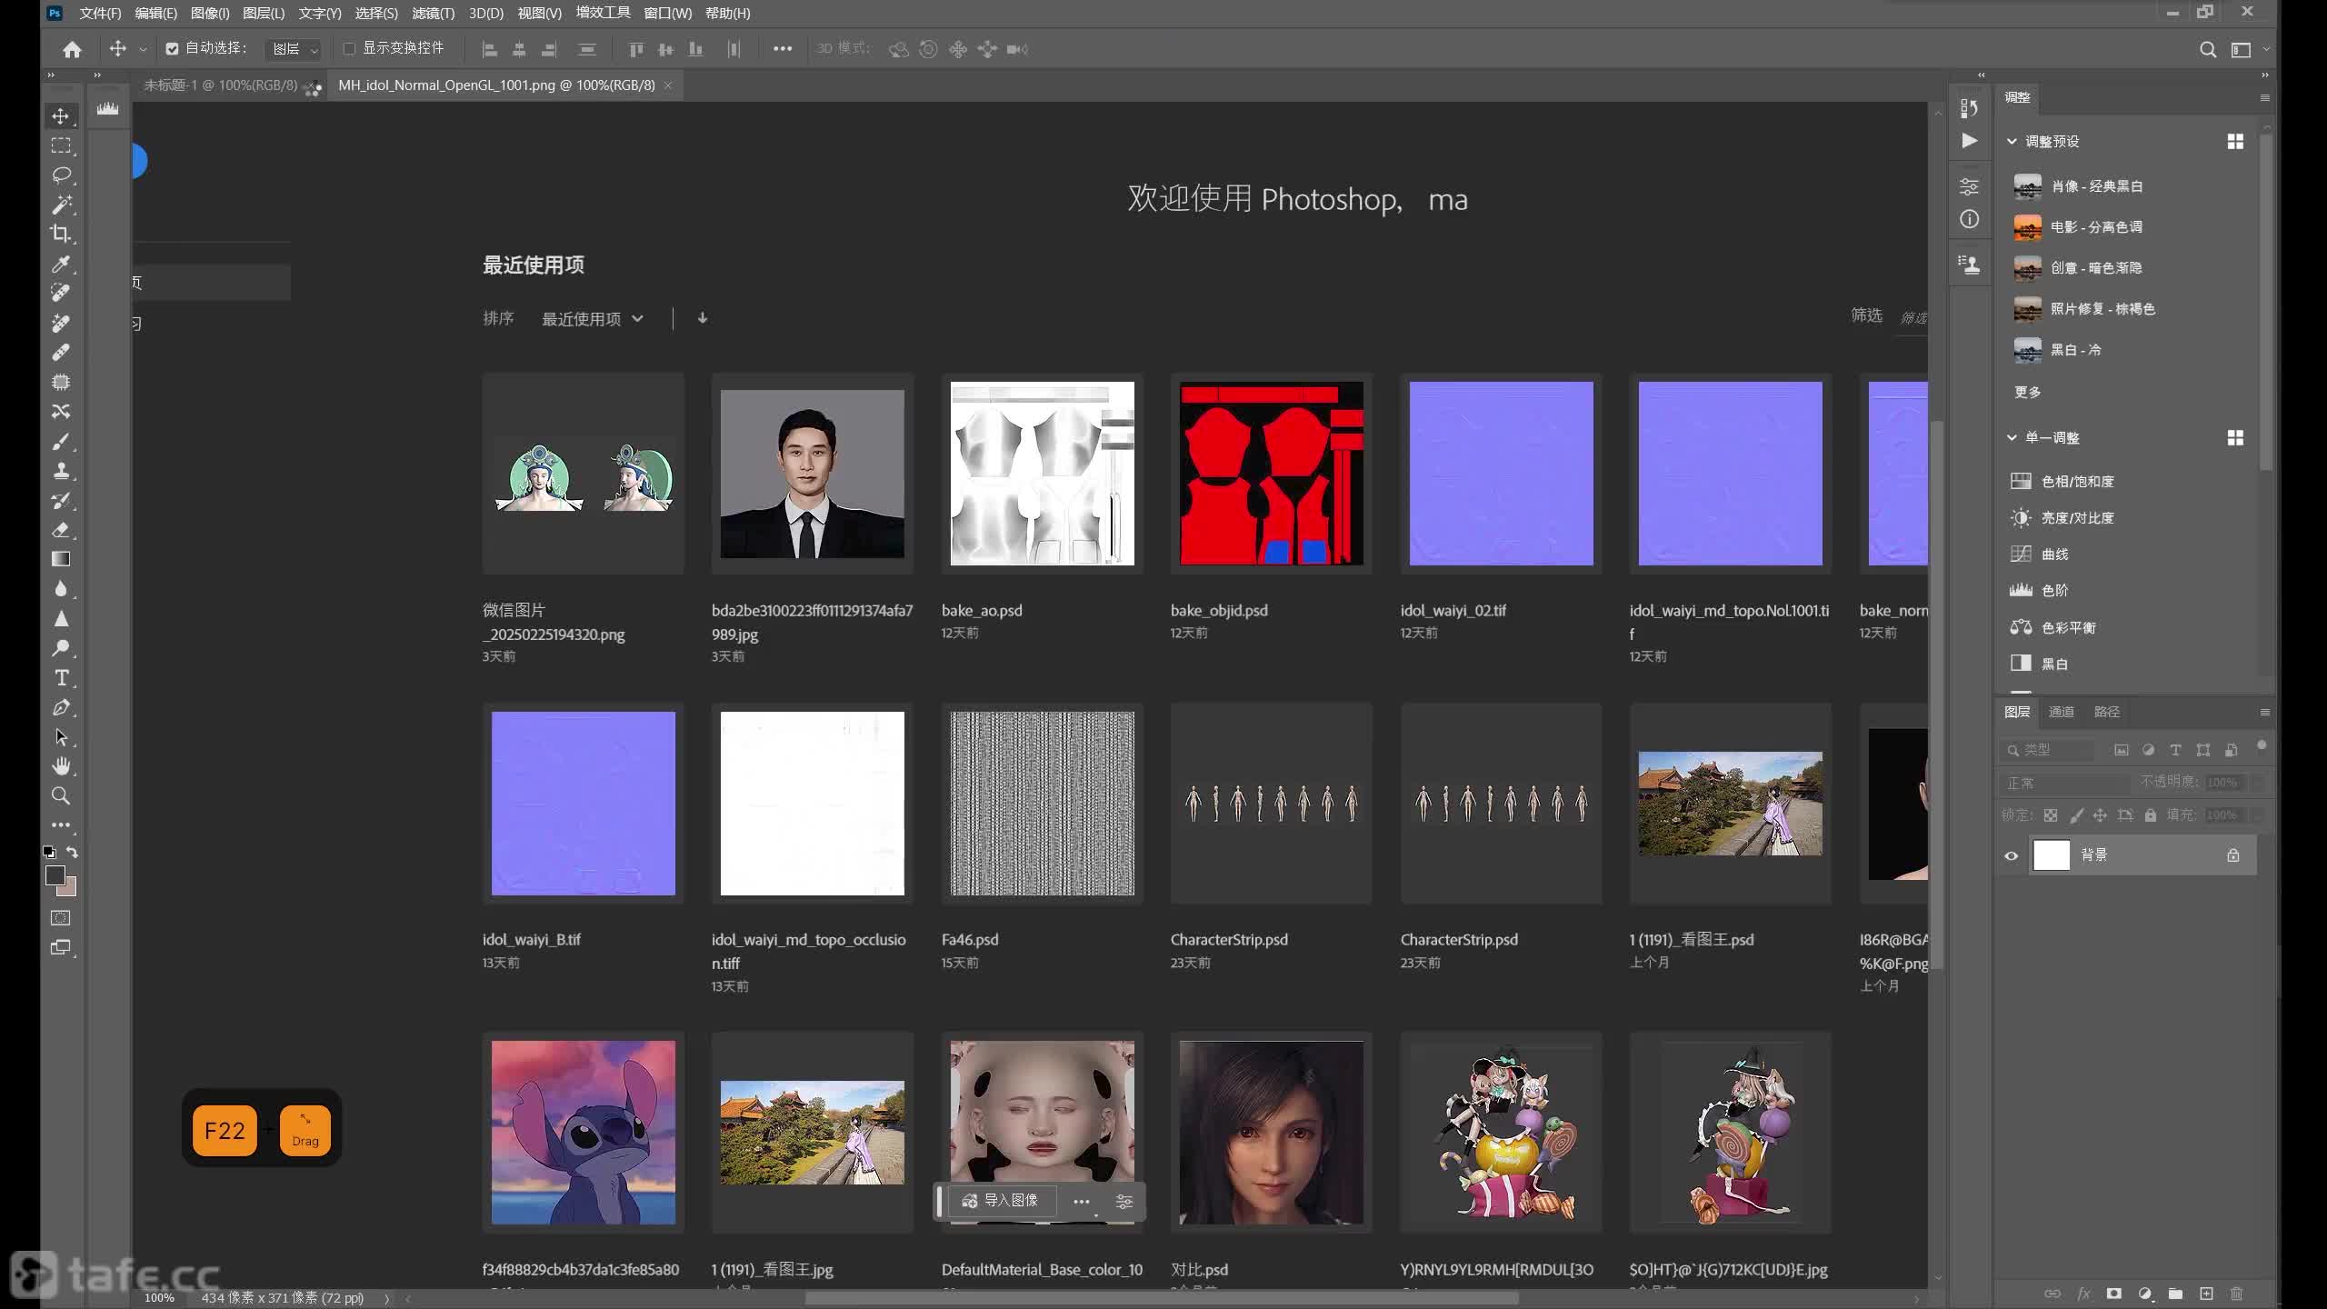This screenshot has height=1309, width=2327.
Task: Select the Lasso tool
Action: (61, 175)
